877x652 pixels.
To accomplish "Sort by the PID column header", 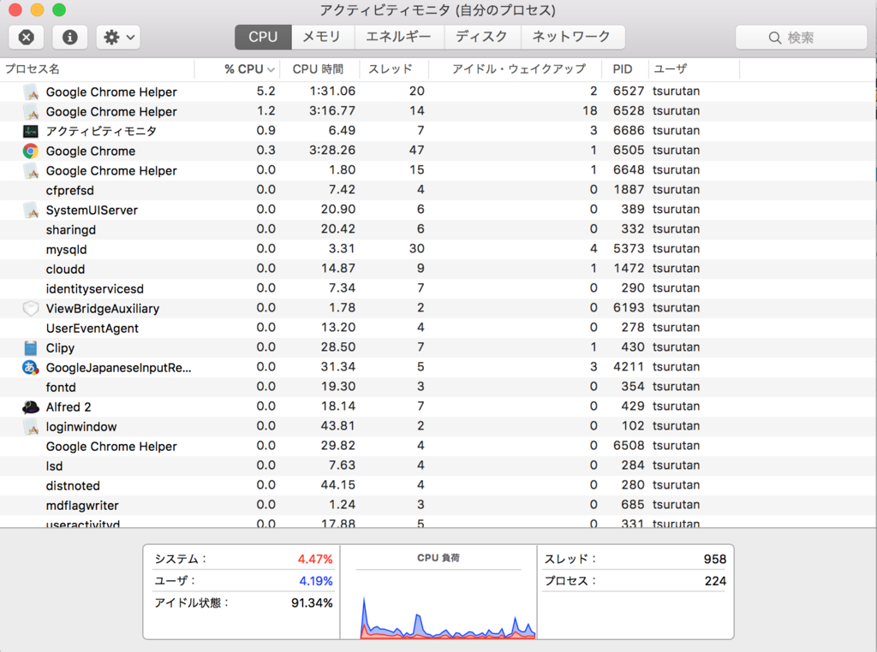I will tap(624, 69).
